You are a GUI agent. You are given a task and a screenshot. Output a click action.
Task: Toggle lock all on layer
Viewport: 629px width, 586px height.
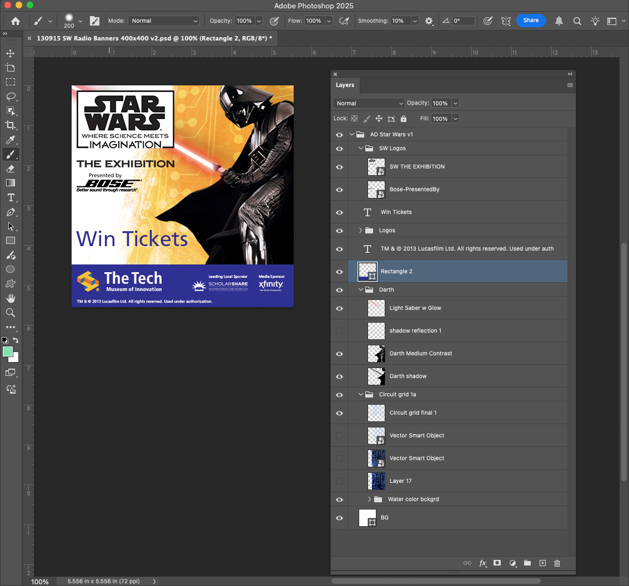404,119
